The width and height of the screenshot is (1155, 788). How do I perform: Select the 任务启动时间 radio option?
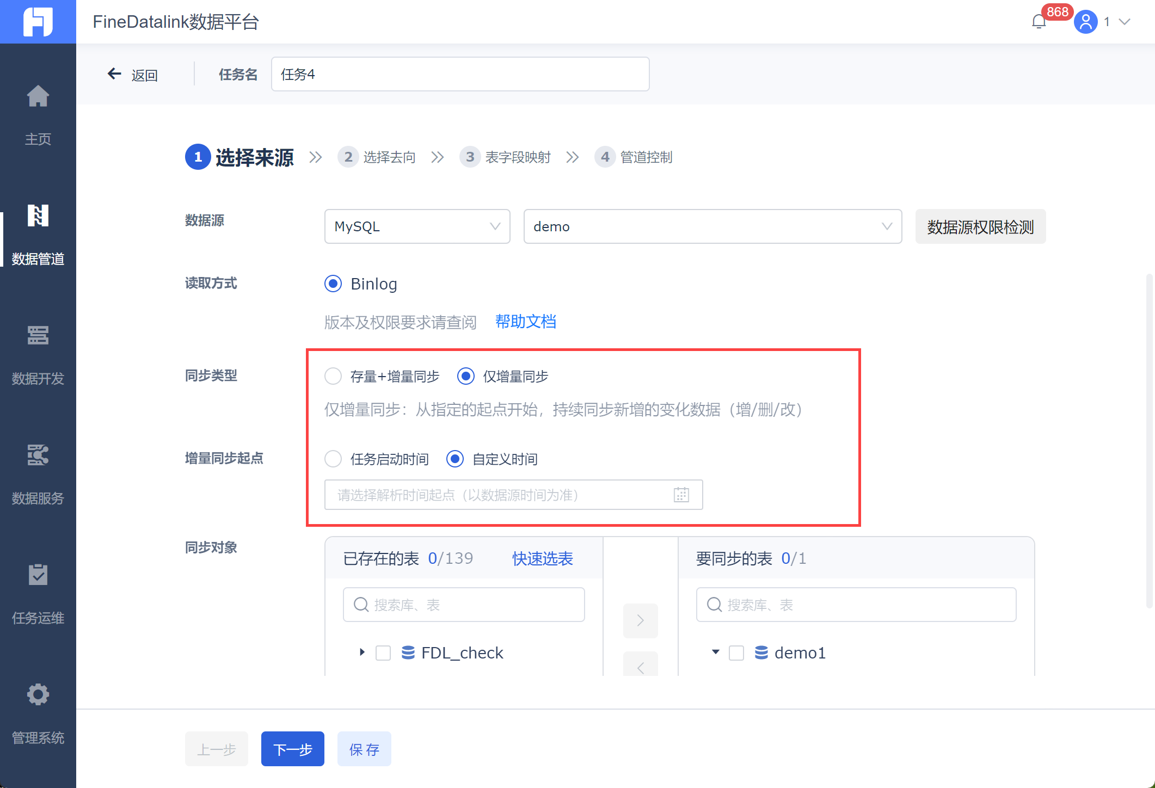click(333, 459)
